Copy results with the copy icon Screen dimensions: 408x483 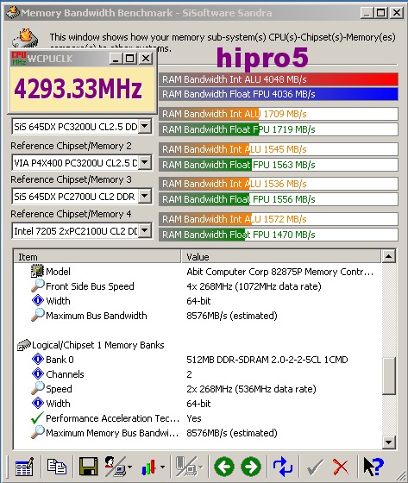coord(56,466)
